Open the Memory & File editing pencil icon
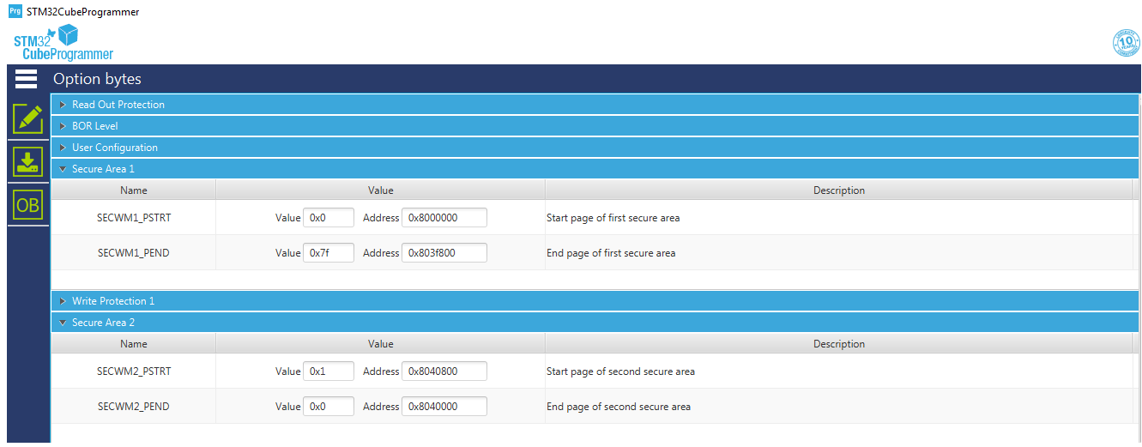This screenshot has width=1142, height=447. tap(28, 118)
